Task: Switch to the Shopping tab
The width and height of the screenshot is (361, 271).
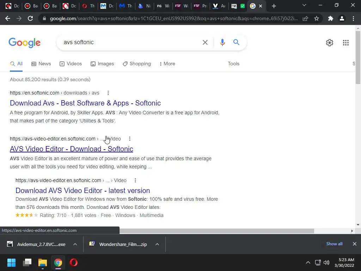Action: 137,64
